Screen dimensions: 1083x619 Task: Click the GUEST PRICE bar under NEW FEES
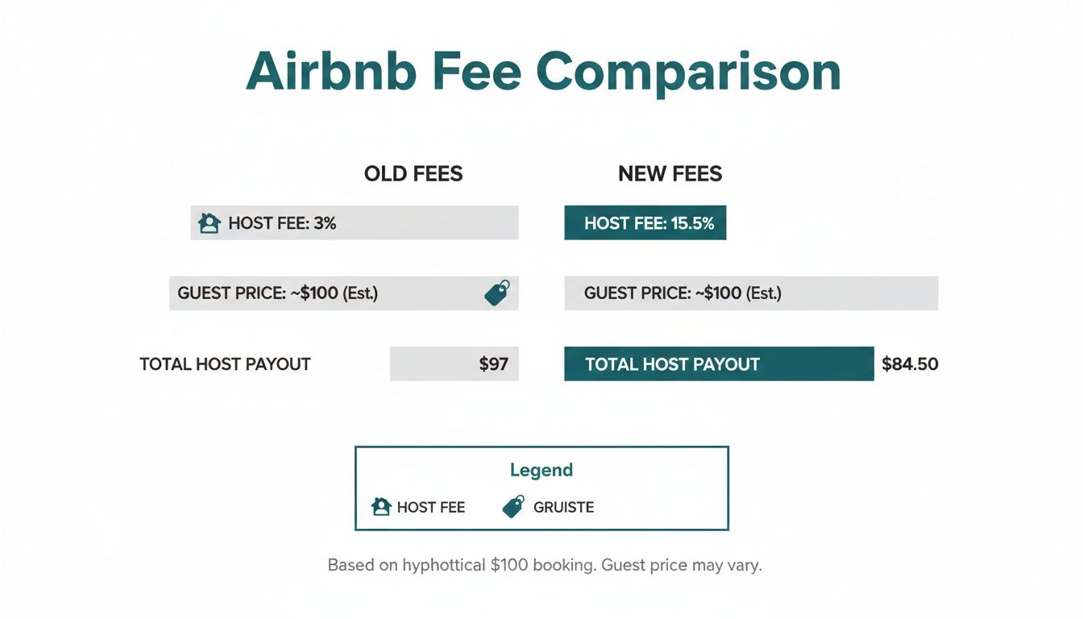click(751, 293)
